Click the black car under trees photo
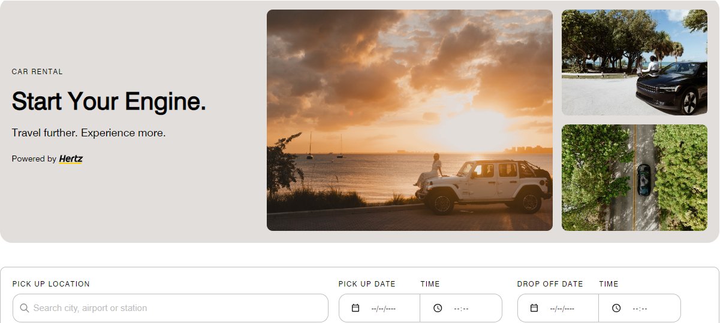Viewport: 720px width, 323px height. (634, 62)
